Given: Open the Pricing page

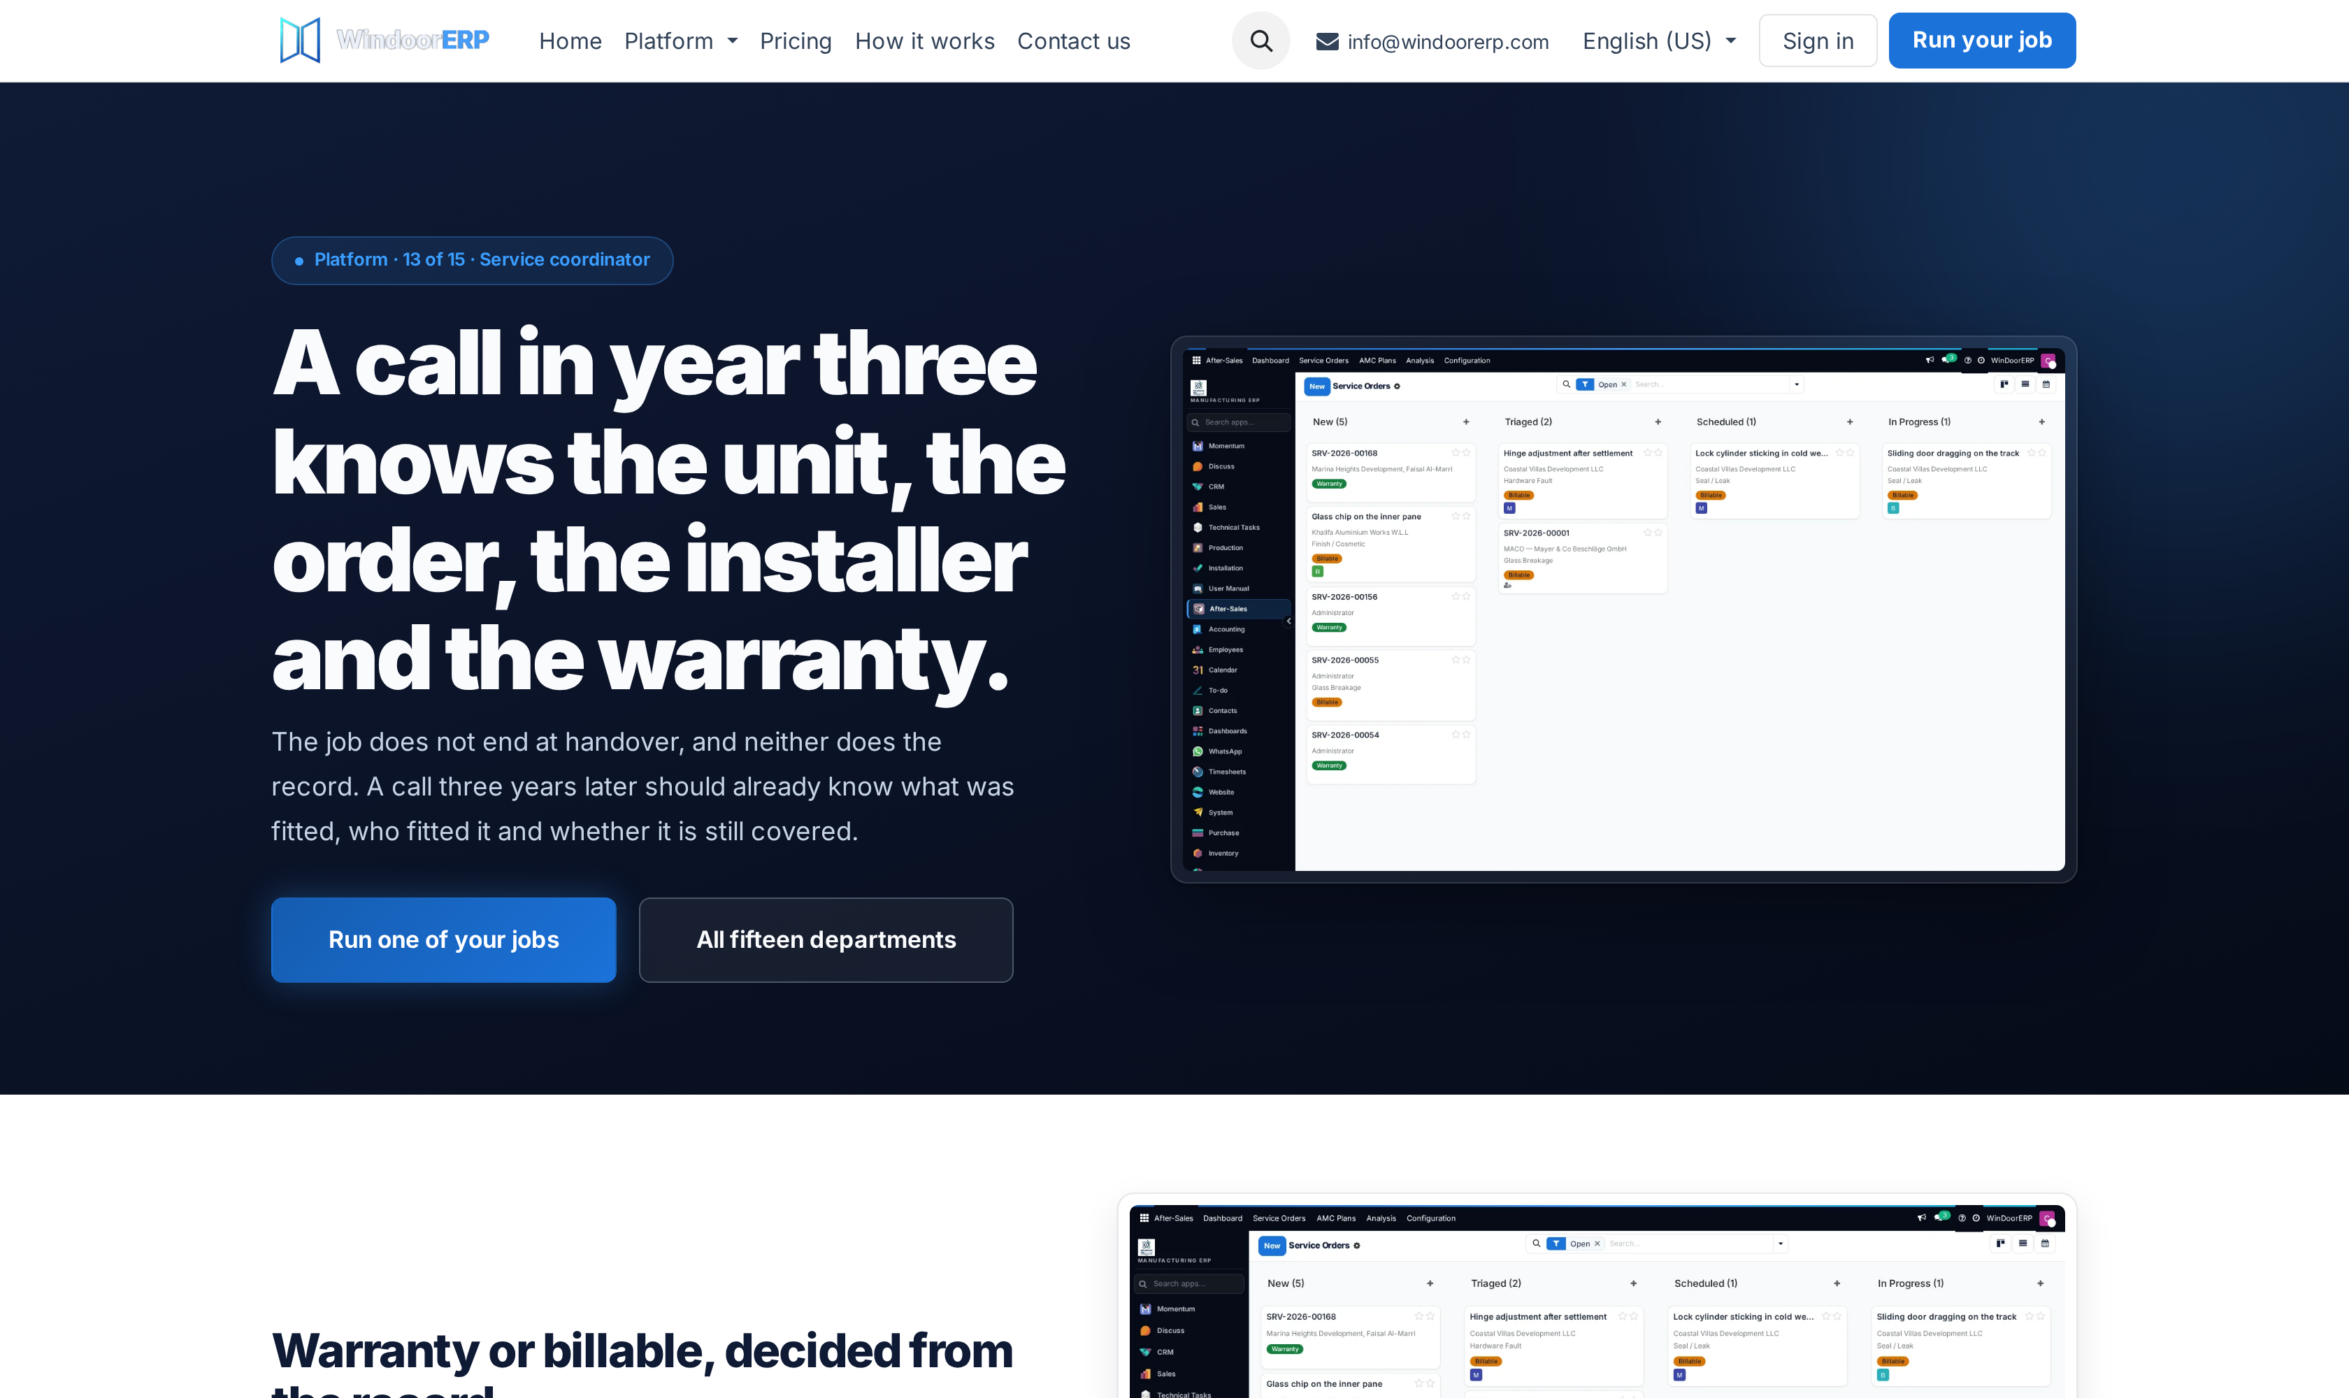Looking at the screenshot, I should pos(796,41).
